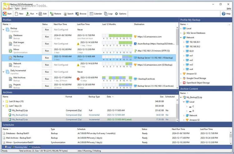Collapse the Last 7 days archive group
The width and height of the screenshot is (234, 154).
coord(3,106)
